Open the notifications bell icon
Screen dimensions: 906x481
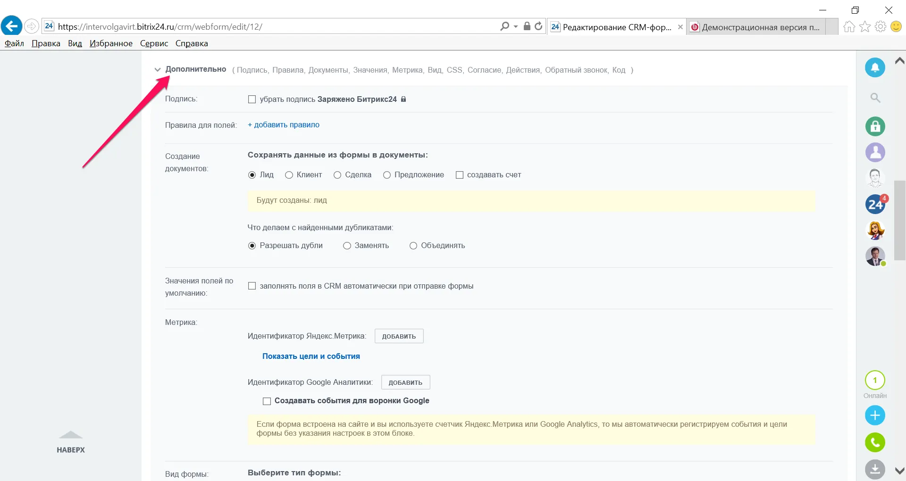(875, 67)
